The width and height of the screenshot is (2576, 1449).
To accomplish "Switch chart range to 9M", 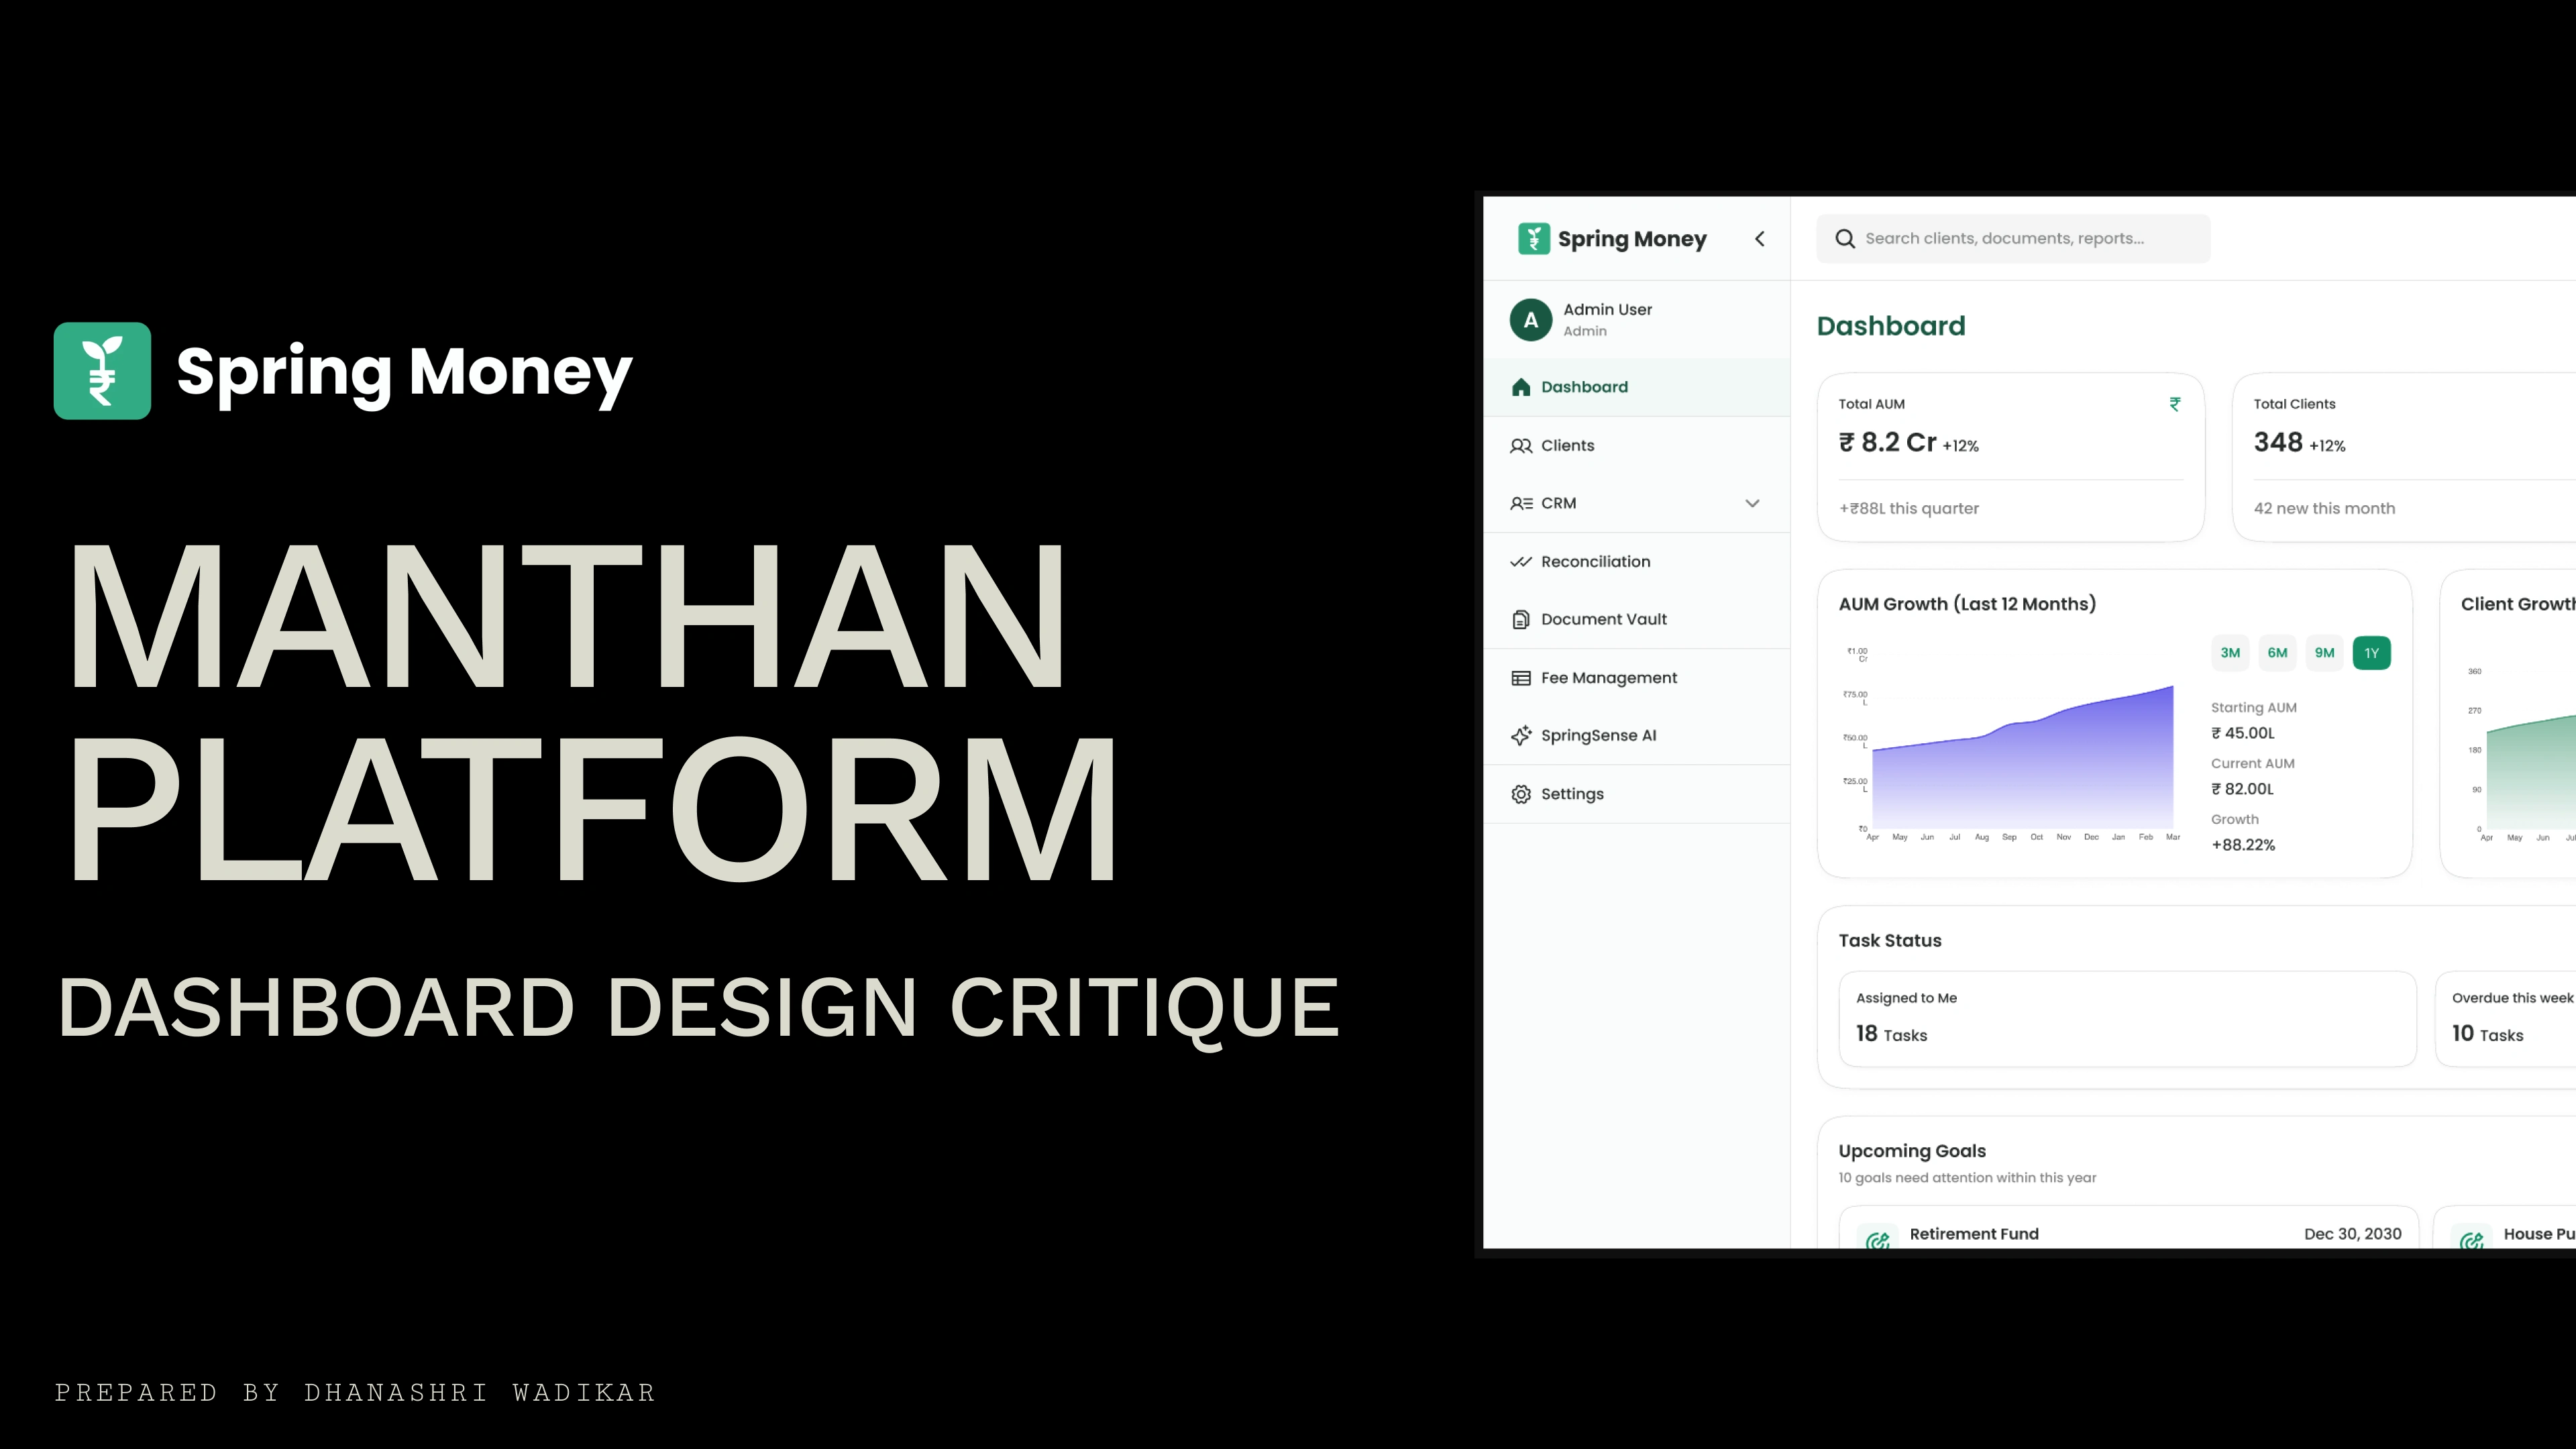I will click(2324, 653).
